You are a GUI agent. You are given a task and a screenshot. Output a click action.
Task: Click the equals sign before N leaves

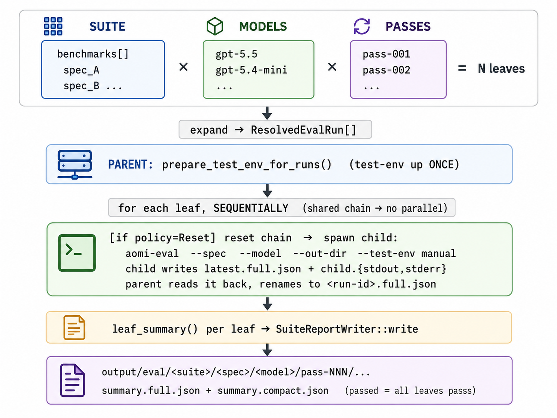pyautogui.click(x=462, y=69)
